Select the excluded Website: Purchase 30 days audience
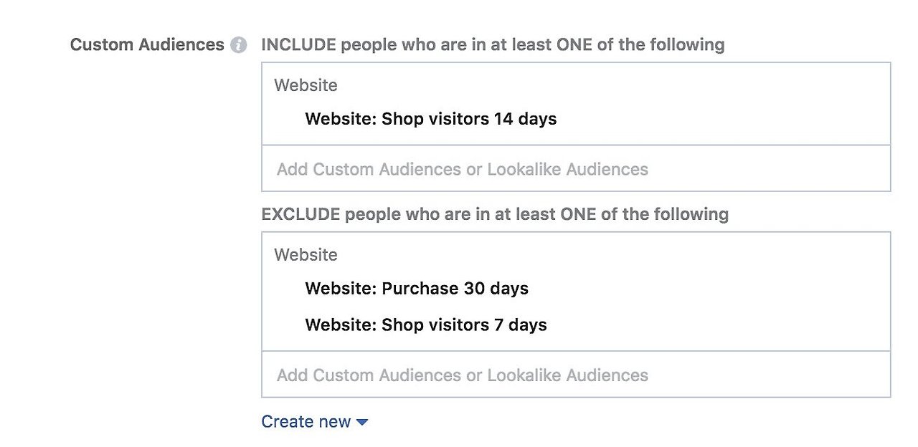Viewport: 918px width, 447px height. point(417,289)
